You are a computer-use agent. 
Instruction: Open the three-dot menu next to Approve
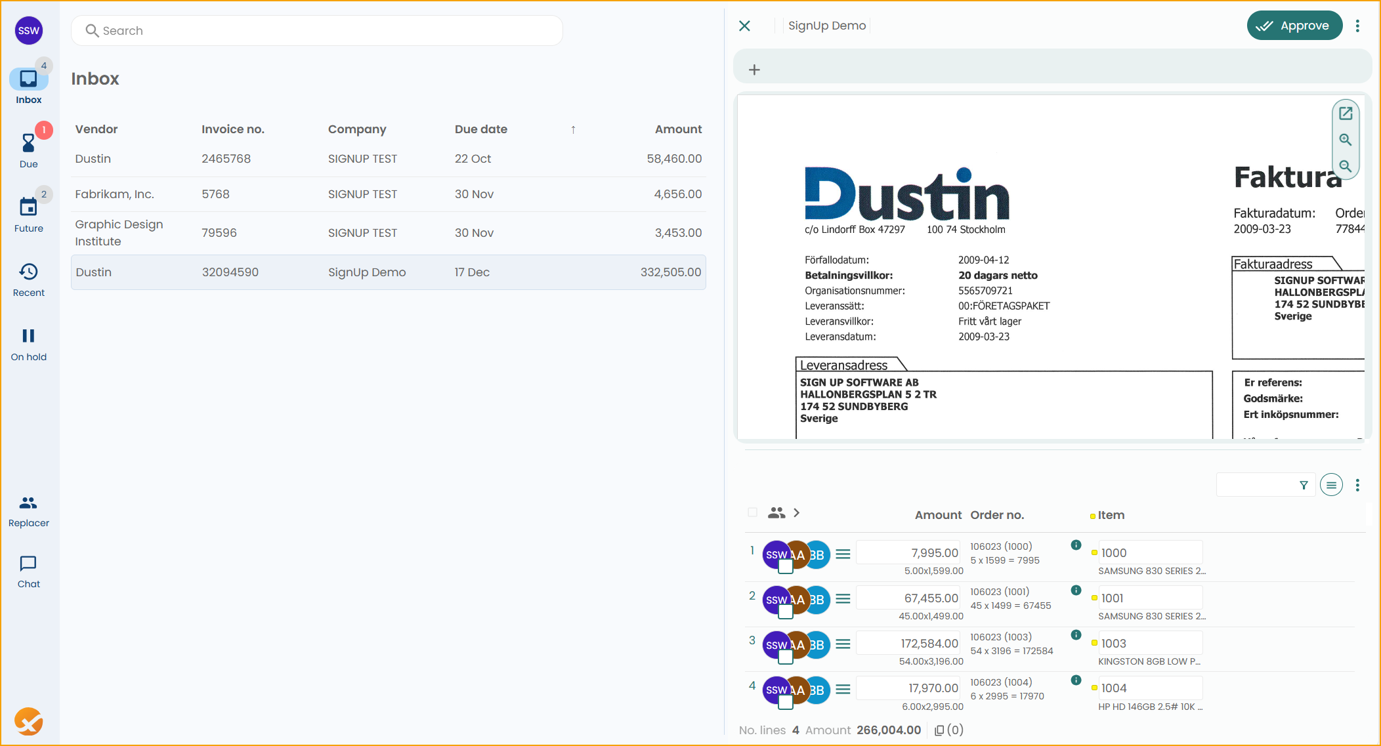1358,26
